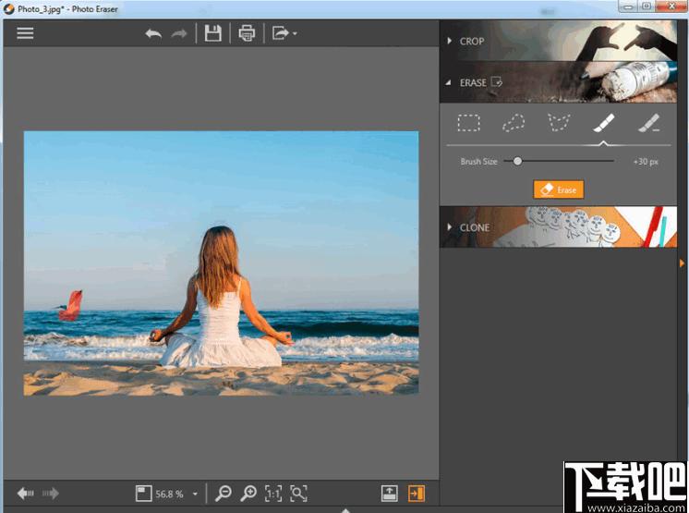Click the 56.8 % zoom value
The height and width of the screenshot is (513, 689).
click(x=169, y=495)
